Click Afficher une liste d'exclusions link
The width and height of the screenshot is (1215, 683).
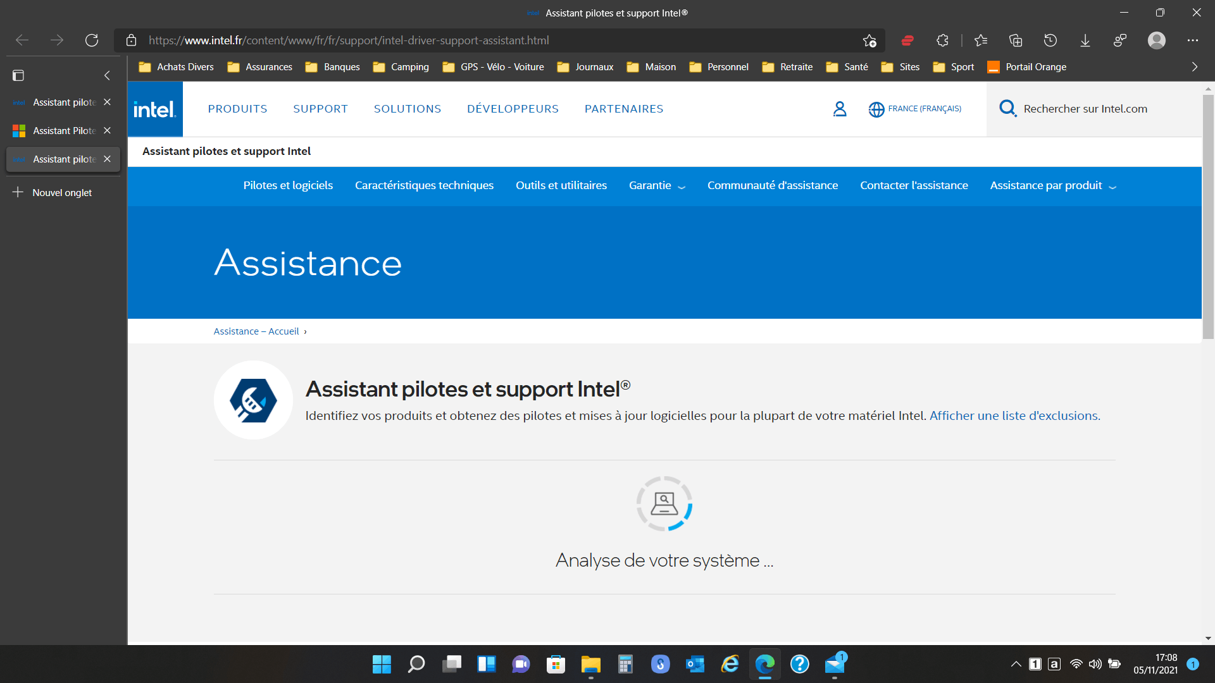click(1014, 415)
